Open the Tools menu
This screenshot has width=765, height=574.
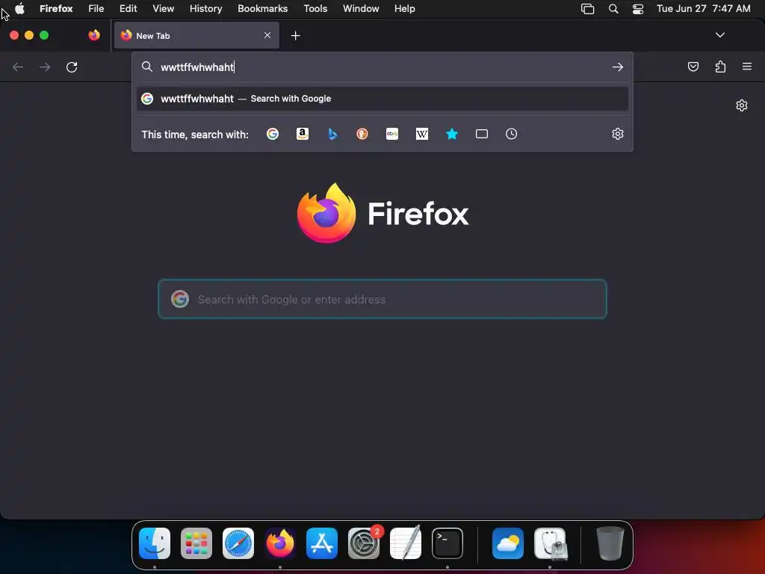[315, 8]
